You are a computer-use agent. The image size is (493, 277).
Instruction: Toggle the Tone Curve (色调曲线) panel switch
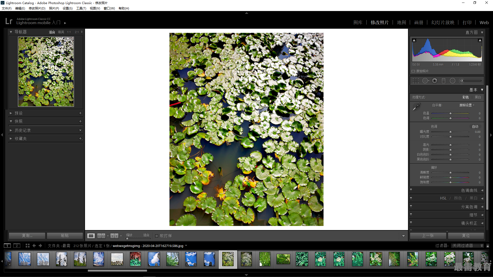click(x=411, y=190)
